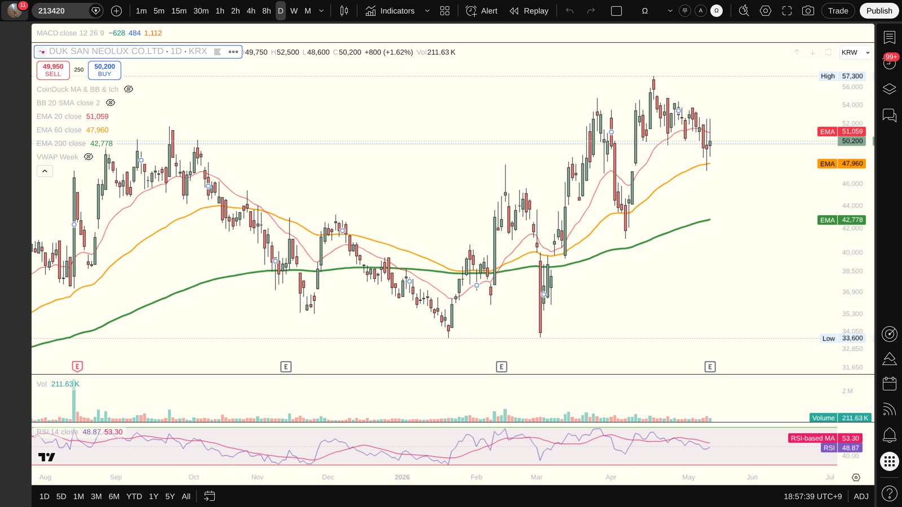Screen dimensions: 902x507
Task: Switch range to 6M
Action: pos(114,496)
